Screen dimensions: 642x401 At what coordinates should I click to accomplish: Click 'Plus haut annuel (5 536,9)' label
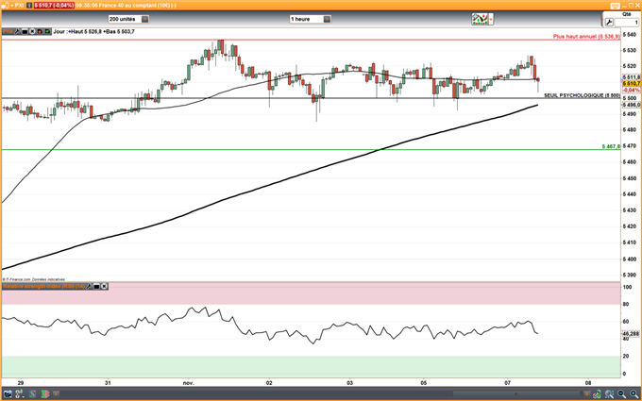click(x=586, y=37)
